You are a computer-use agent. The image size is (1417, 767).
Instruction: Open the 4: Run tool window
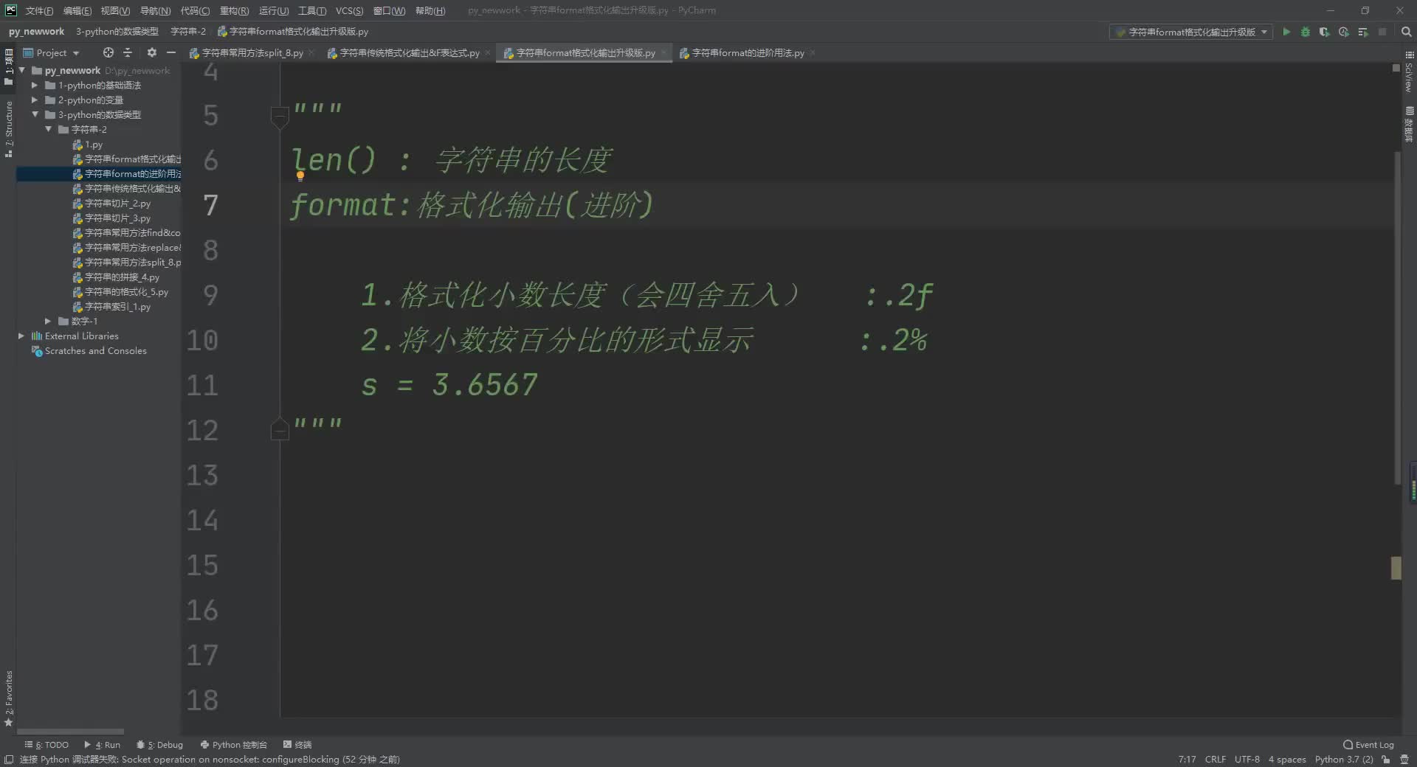103,745
